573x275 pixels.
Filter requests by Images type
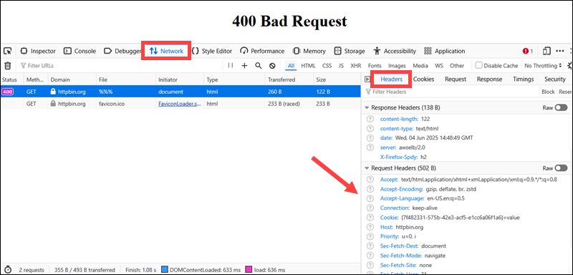(397, 66)
